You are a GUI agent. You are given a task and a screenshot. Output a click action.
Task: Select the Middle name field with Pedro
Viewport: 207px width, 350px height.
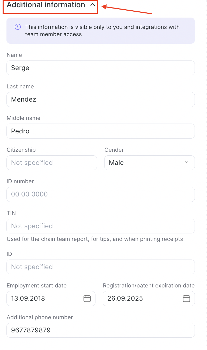click(x=100, y=131)
